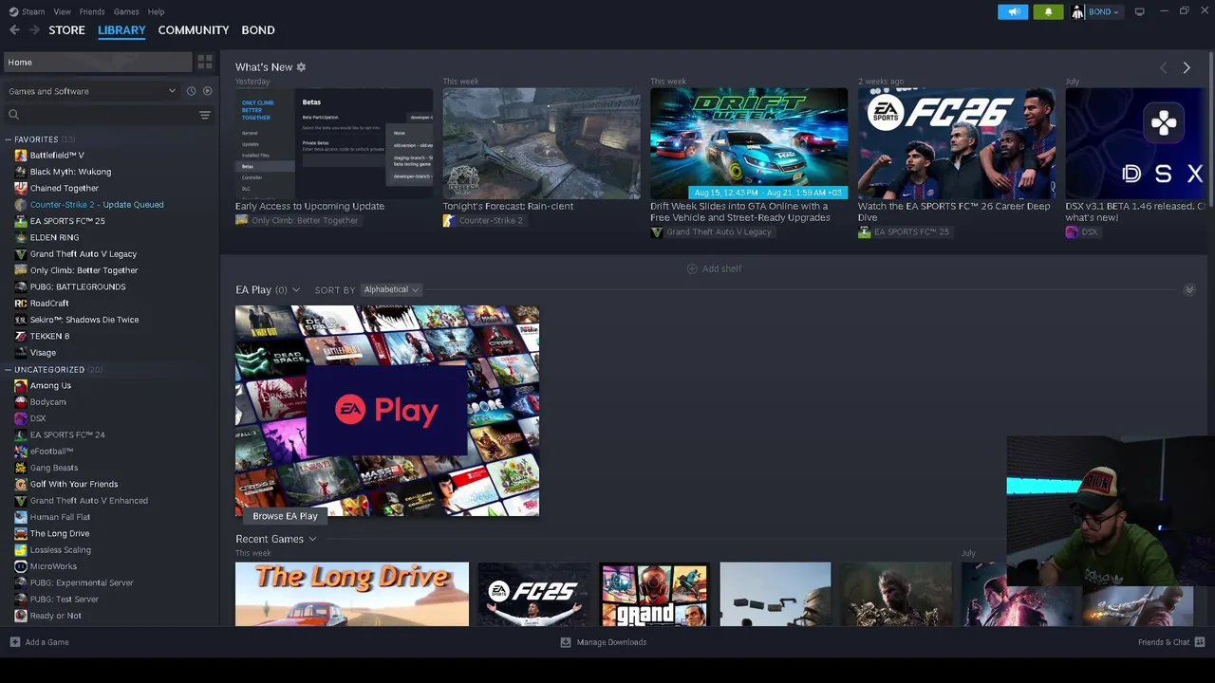The image size is (1215, 683).
Task: Open the Friends menu
Action: pyautogui.click(x=92, y=11)
